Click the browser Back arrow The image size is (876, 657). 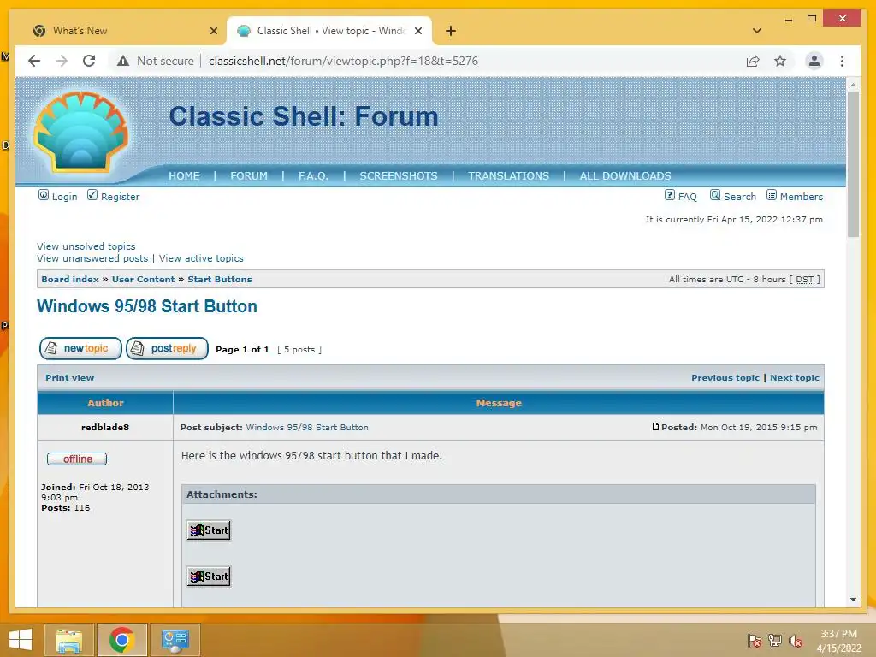tap(34, 61)
